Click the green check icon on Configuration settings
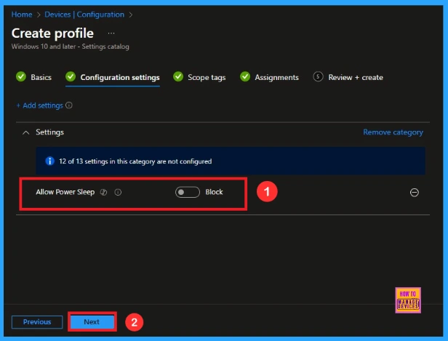 tap(71, 76)
